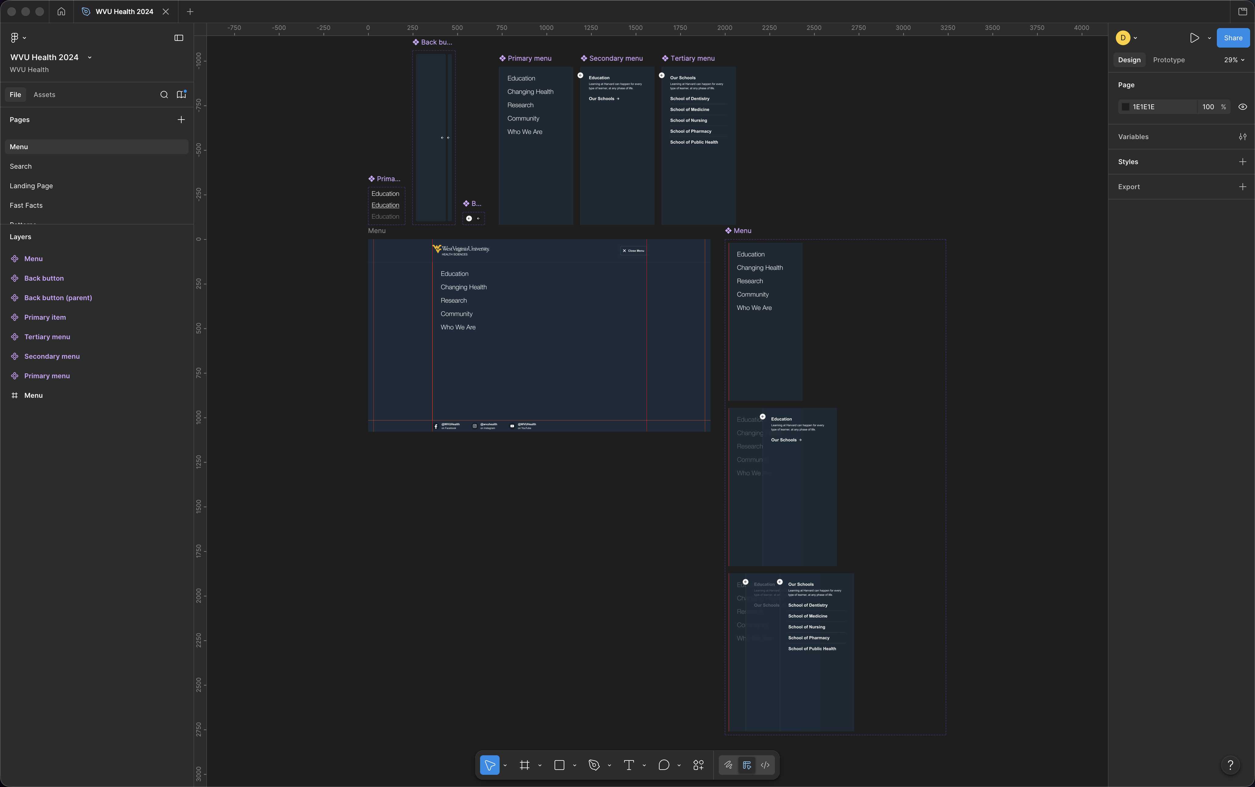Expand the WVU Health 2024 file menu
This screenshot has height=787, width=1255.
point(89,57)
